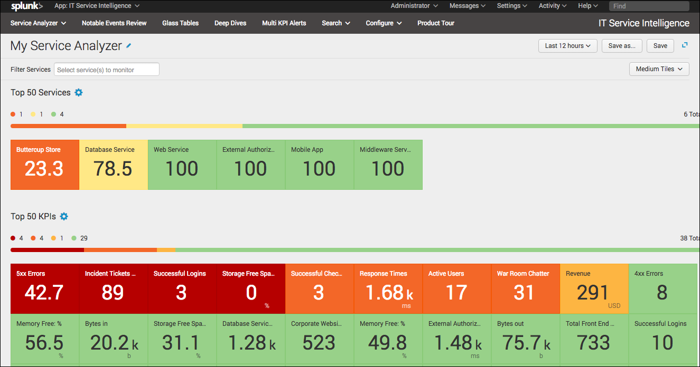
Task: Go to Glass Tables
Action: 180,23
